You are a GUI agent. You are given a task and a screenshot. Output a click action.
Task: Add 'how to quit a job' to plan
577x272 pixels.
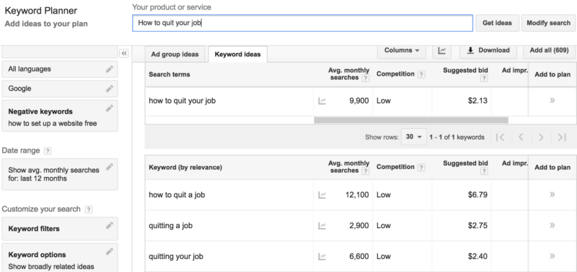(x=552, y=194)
